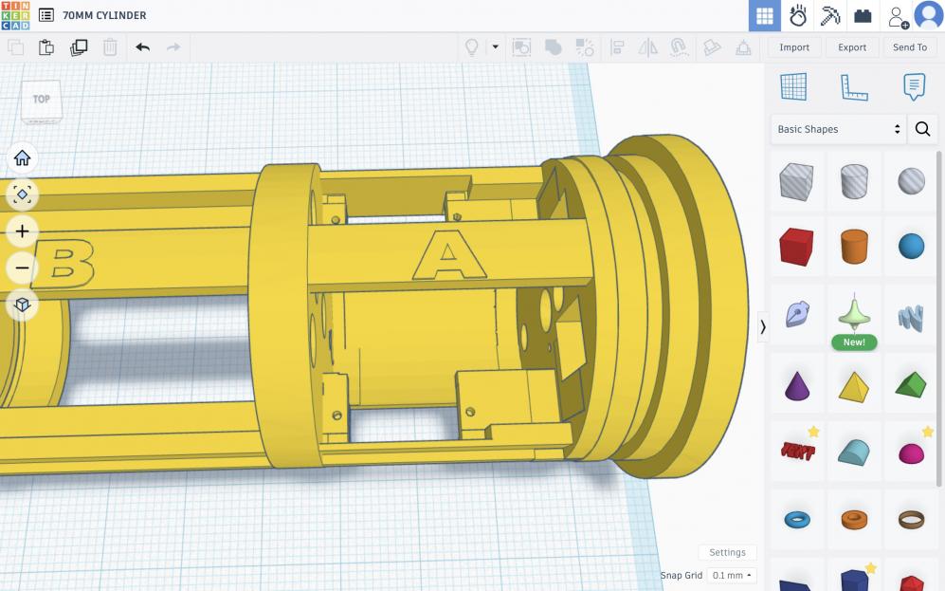Image resolution: width=945 pixels, height=591 pixels.
Task: Click the Fit all in view icon
Action: pyautogui.click(x=22, y=194)
